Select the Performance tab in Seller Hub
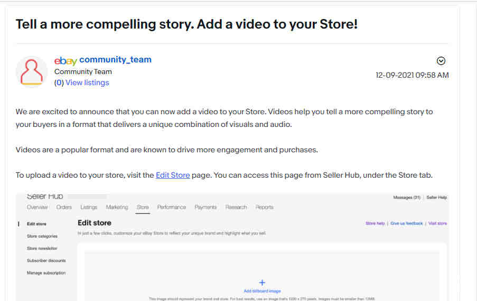This screenshot has height=301, width=477. click(172, 207)
